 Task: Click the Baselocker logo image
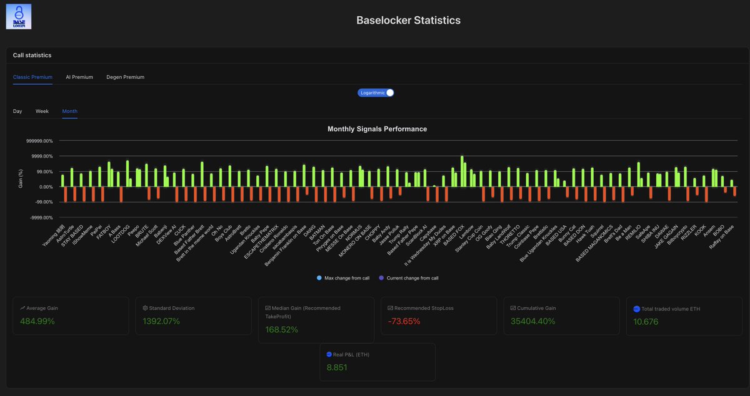19,16
